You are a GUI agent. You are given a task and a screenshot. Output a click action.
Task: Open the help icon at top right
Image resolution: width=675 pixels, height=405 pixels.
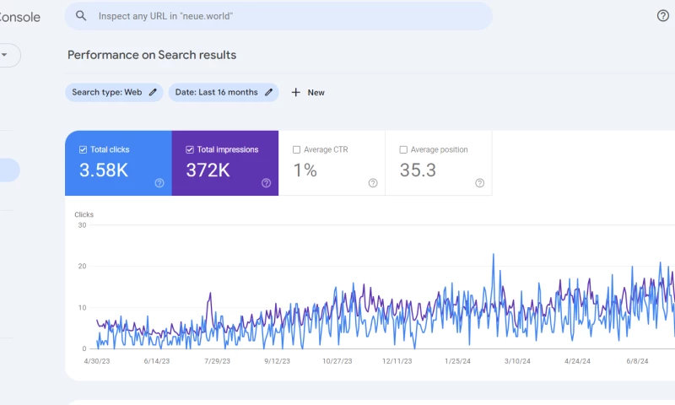pos(662,16)
